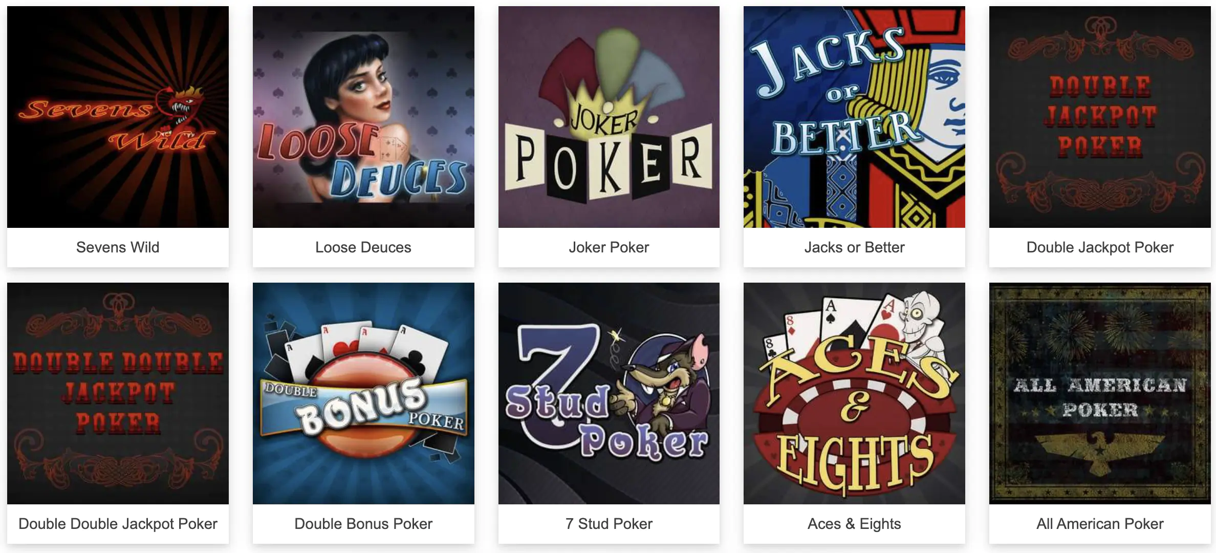This screenshot has height=553, width=1216.
Task: Select the Loose Deuces game image
Action: 363,117
